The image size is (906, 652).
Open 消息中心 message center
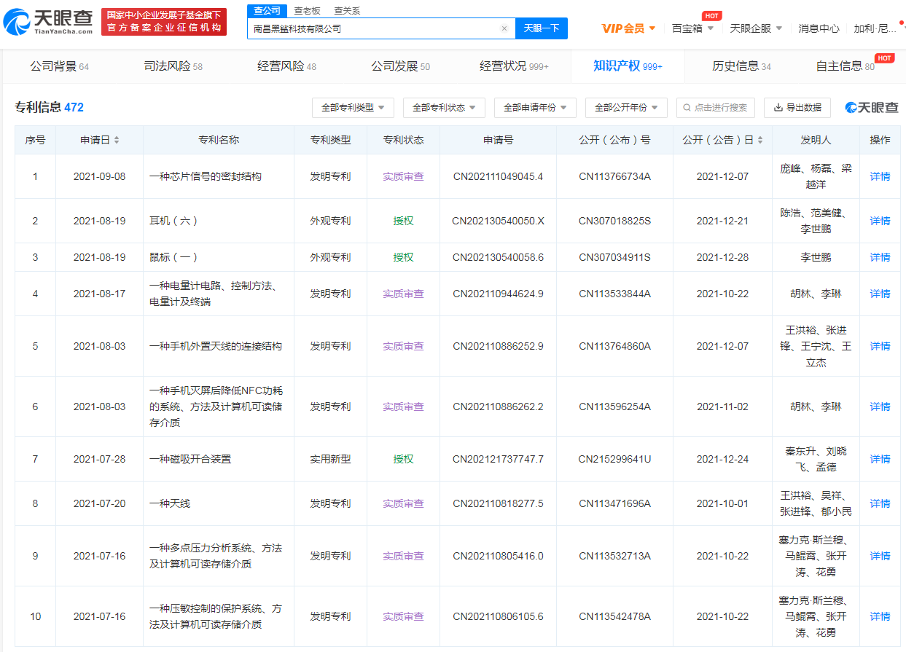(x=819, y=28)
